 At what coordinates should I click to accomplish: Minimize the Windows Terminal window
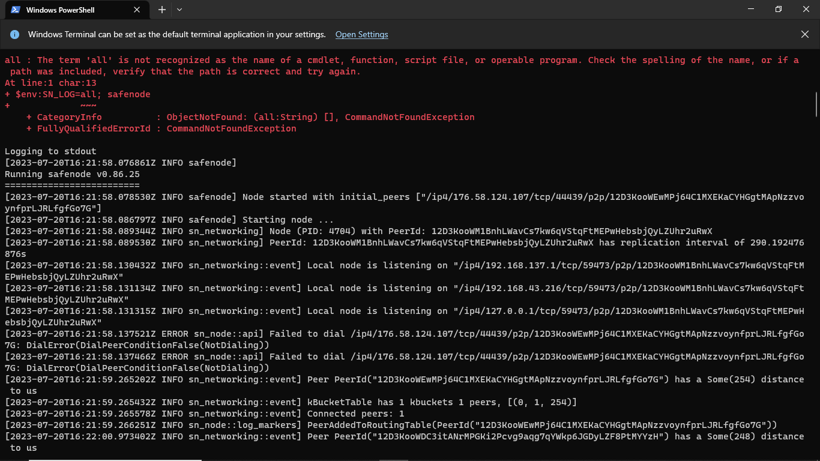[751, 9]
